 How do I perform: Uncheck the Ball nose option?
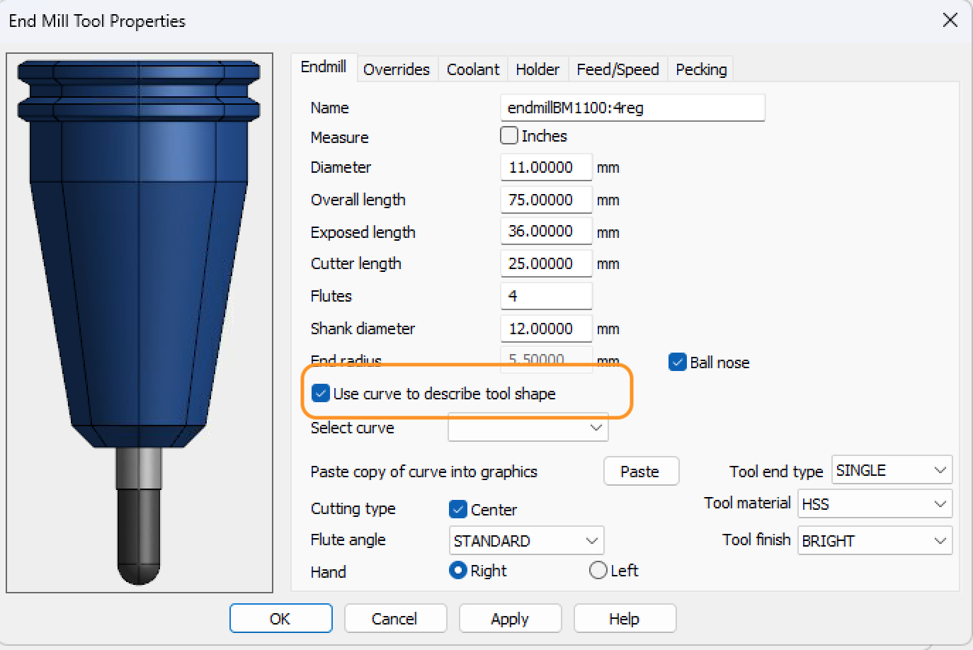pyautogui.click(x=677, y=362)
